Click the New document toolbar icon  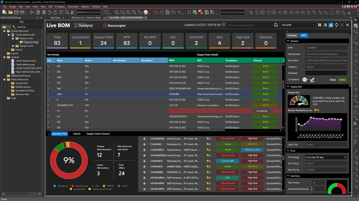4,12
